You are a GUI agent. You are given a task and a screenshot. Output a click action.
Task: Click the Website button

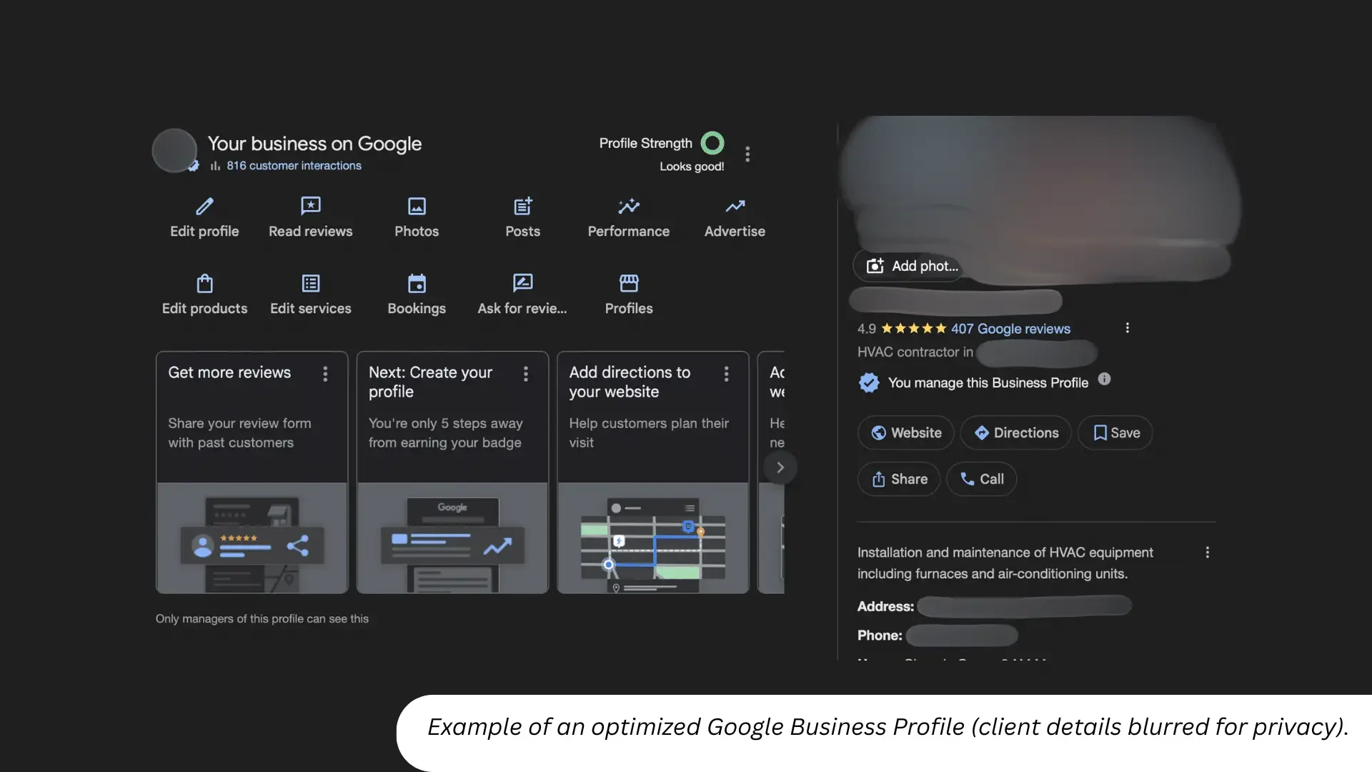pyautogui.click(x=906, y=432)
